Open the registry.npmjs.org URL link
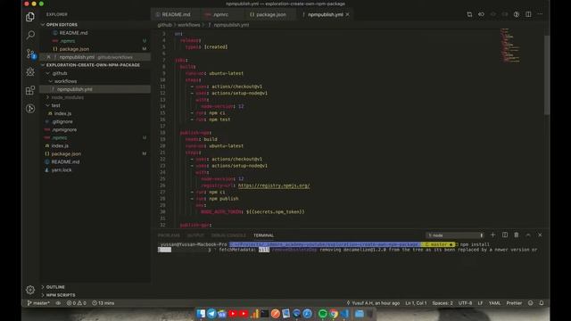Viewport: 571px width, 321px height. click(x=274, y=185)
